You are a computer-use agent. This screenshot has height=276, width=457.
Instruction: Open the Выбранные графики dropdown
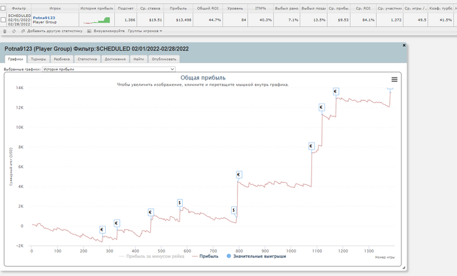click(109, 69)
